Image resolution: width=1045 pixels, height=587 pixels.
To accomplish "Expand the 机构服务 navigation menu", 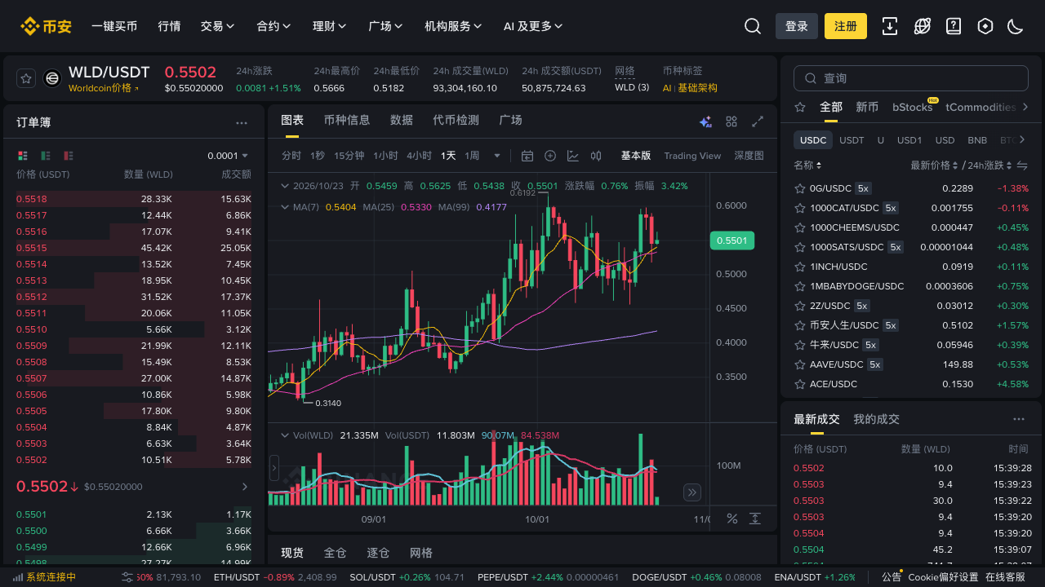I will pos(453,26).
